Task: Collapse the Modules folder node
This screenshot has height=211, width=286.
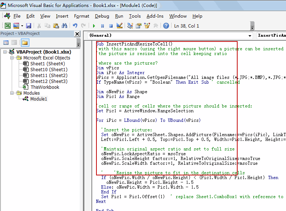Action: click(12, 93)
